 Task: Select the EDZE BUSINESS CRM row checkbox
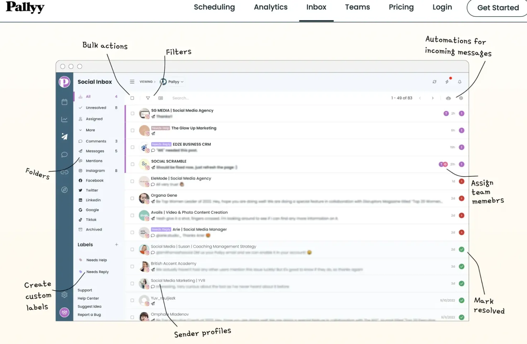click(132, 147)
